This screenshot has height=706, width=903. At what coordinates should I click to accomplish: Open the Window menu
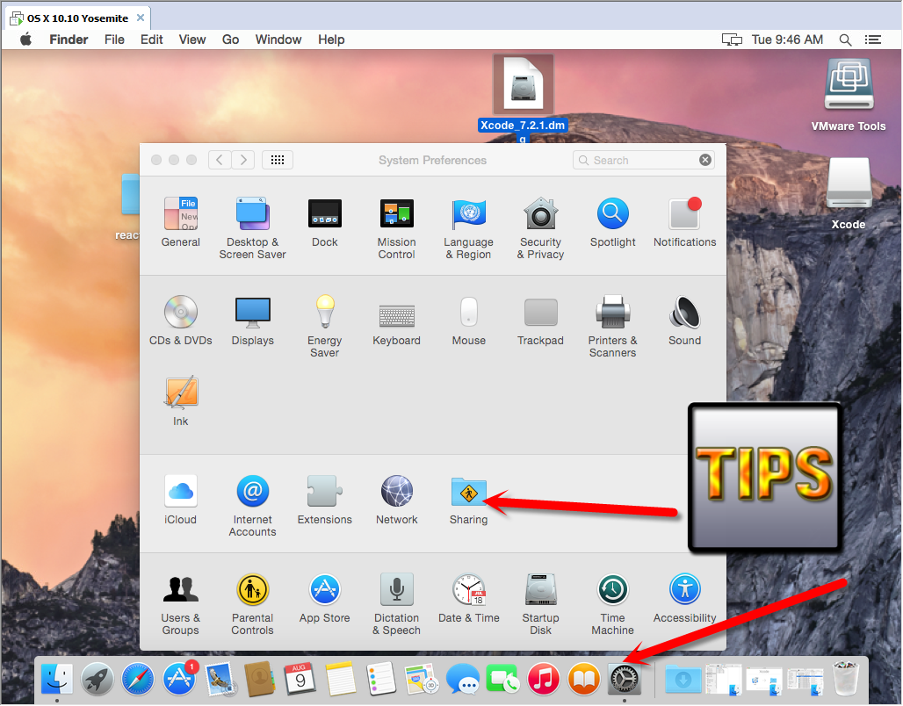point(278,39)
